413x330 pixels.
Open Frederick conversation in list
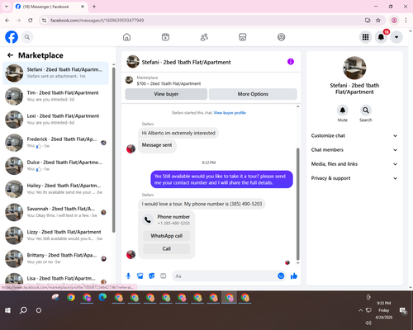(x=56, y=143)
